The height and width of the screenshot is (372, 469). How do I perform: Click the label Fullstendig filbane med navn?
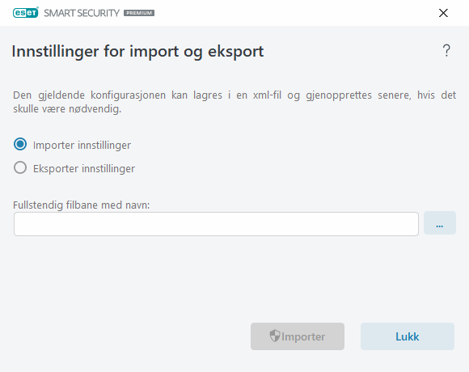tap(82, 205)
